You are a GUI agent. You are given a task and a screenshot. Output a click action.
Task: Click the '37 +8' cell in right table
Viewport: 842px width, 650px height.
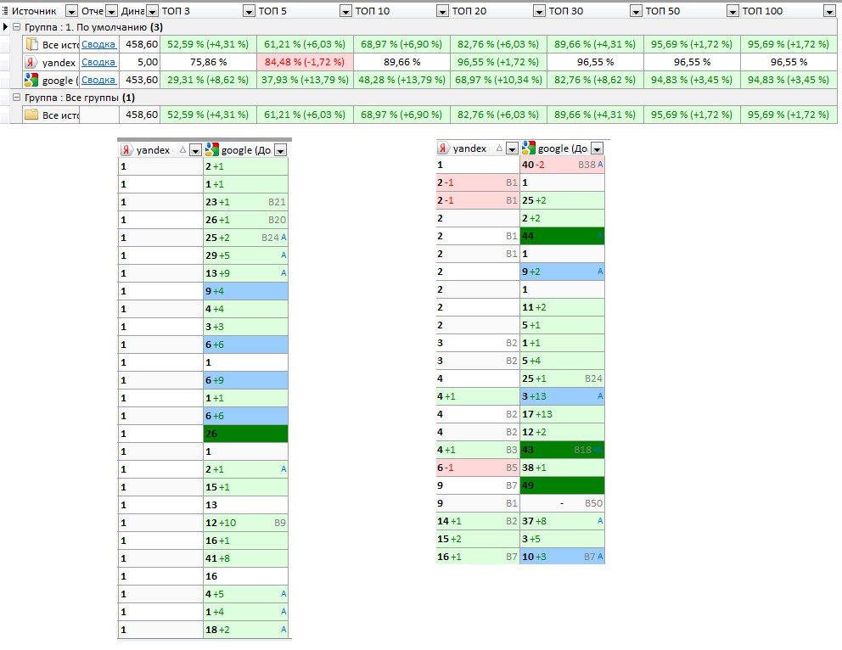point(562,521)
